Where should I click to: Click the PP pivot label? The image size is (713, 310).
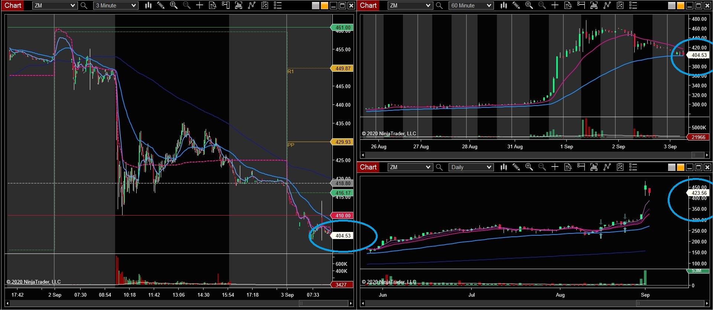(291, 145)
